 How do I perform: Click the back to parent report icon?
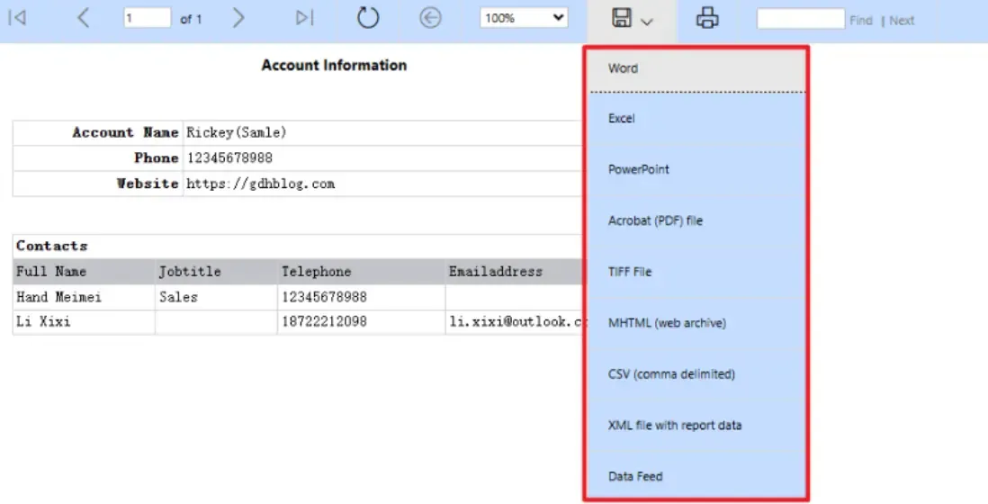tap(431, 18)
